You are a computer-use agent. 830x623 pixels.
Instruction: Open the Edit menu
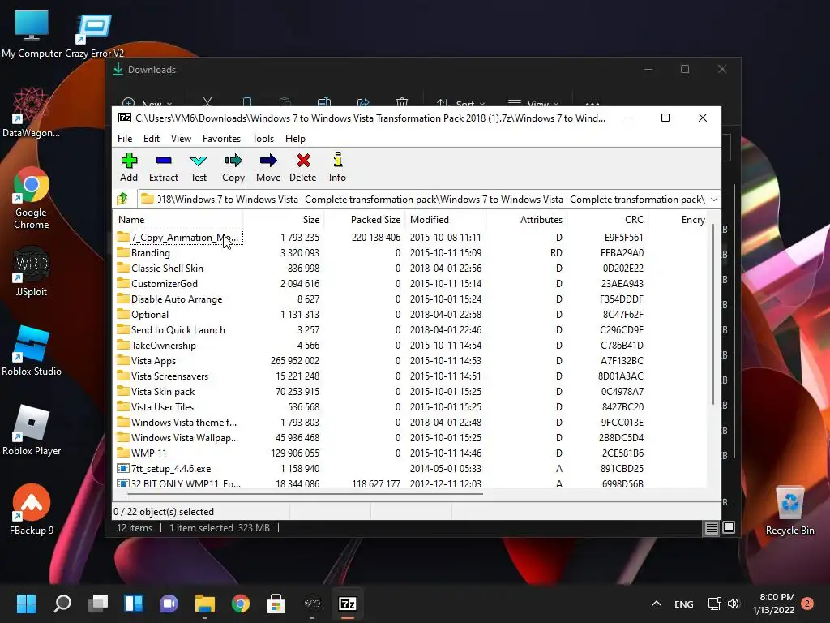pos(152,138)
